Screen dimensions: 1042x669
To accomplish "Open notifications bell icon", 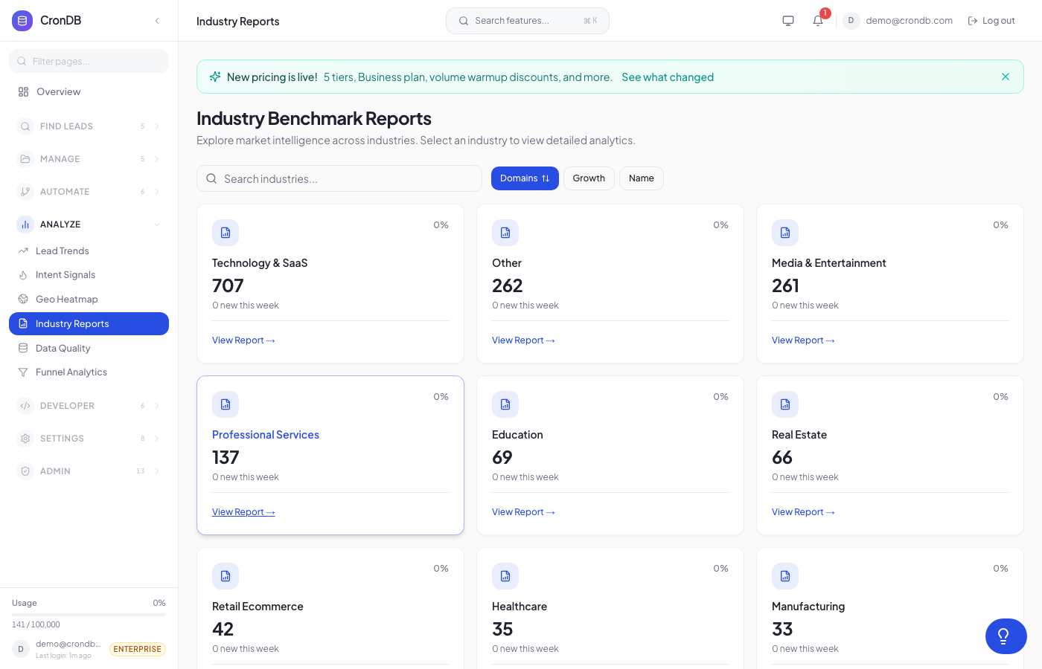I will (x=818, y=21).
